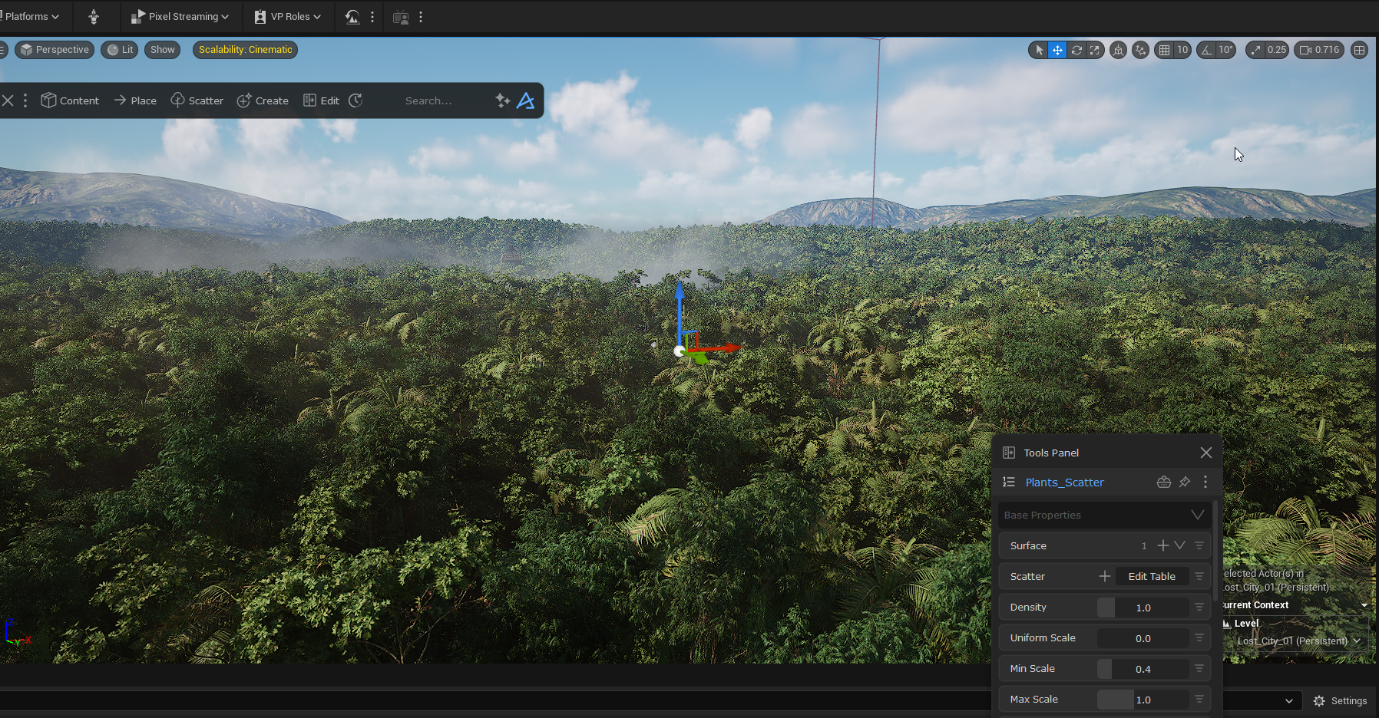Screen dimensions: 1379x718
Task: Click the blue A logo icon
Action: (x=526, y=100)
